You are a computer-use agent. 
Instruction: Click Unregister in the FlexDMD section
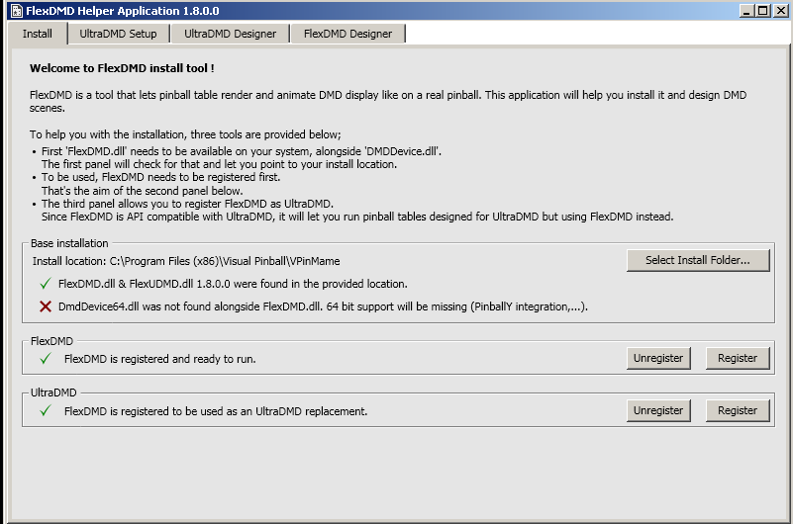658,358
